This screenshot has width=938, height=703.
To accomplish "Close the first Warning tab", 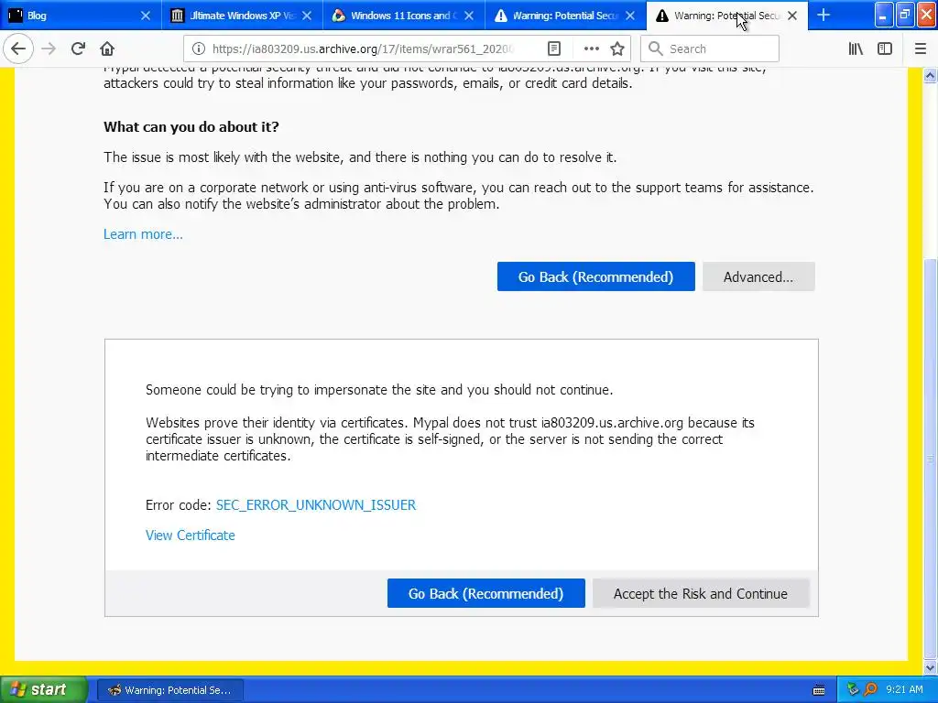I will [630, 16].
